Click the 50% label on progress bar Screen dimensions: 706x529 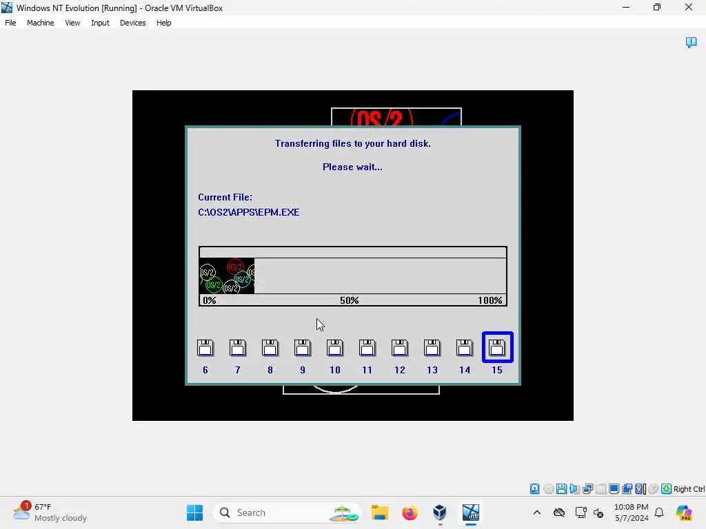350,300
